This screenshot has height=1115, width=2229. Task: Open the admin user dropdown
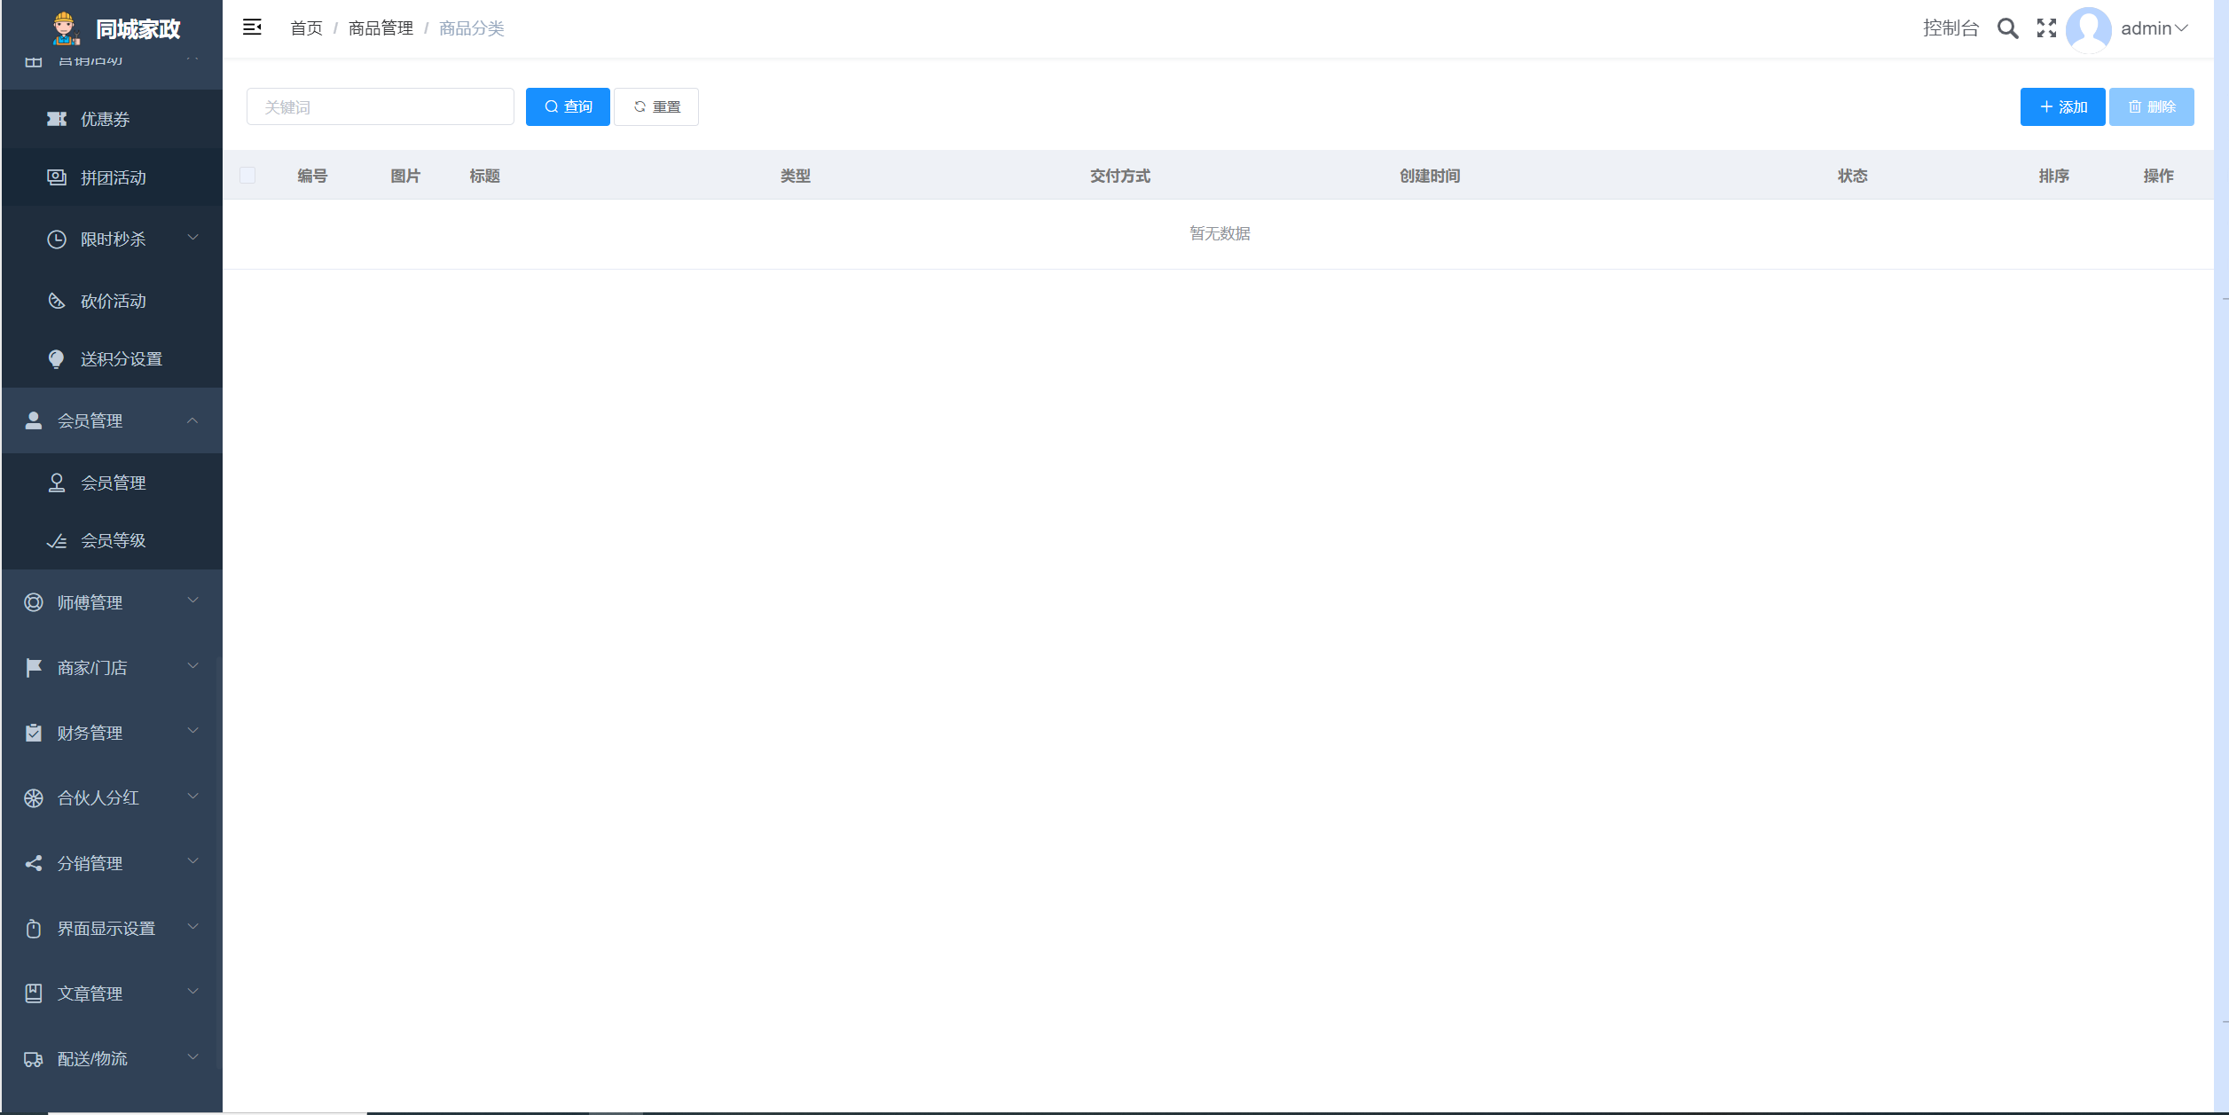2154,28
